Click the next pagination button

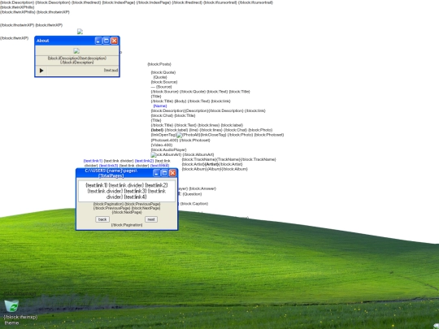click(x=151, y=219)
